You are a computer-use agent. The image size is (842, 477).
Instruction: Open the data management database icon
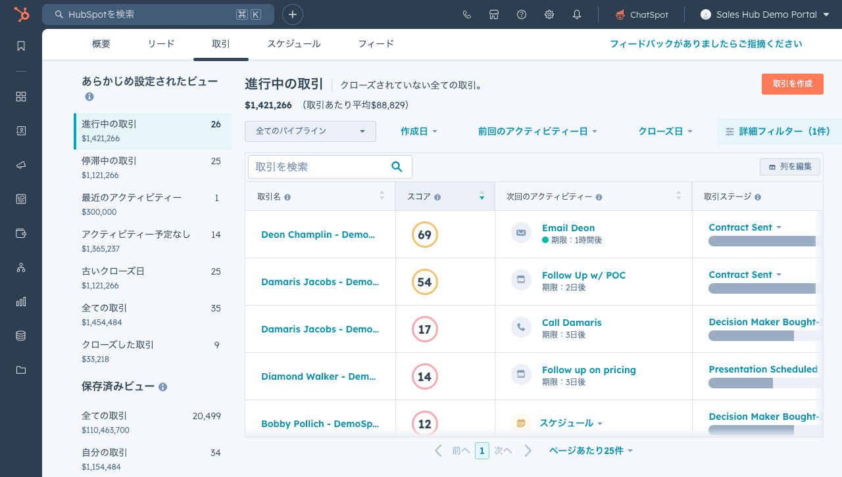tap(21, 336)
